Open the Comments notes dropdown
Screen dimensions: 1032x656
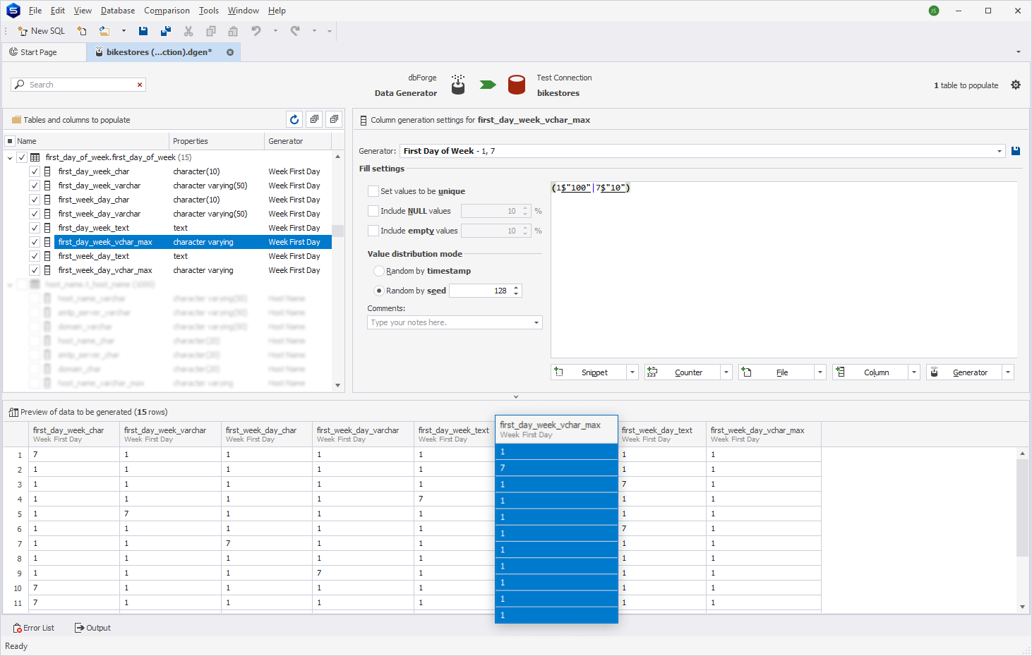(536, 322)
